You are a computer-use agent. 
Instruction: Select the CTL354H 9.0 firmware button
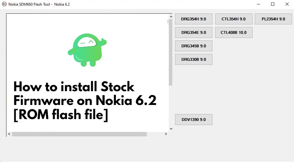click(234, 19)
